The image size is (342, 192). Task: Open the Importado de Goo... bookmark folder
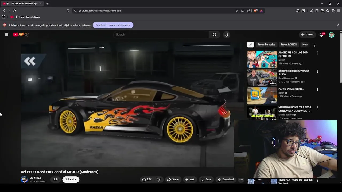point(28,17)
